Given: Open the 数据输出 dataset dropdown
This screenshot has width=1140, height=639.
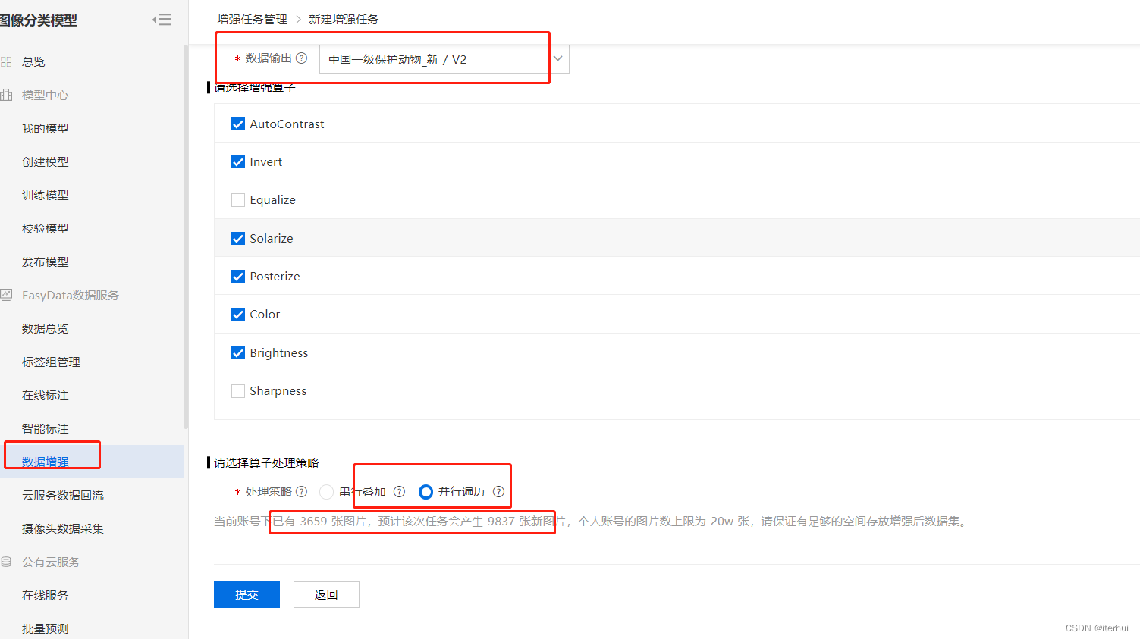Looking at the screenshot, I should [444, 59].
